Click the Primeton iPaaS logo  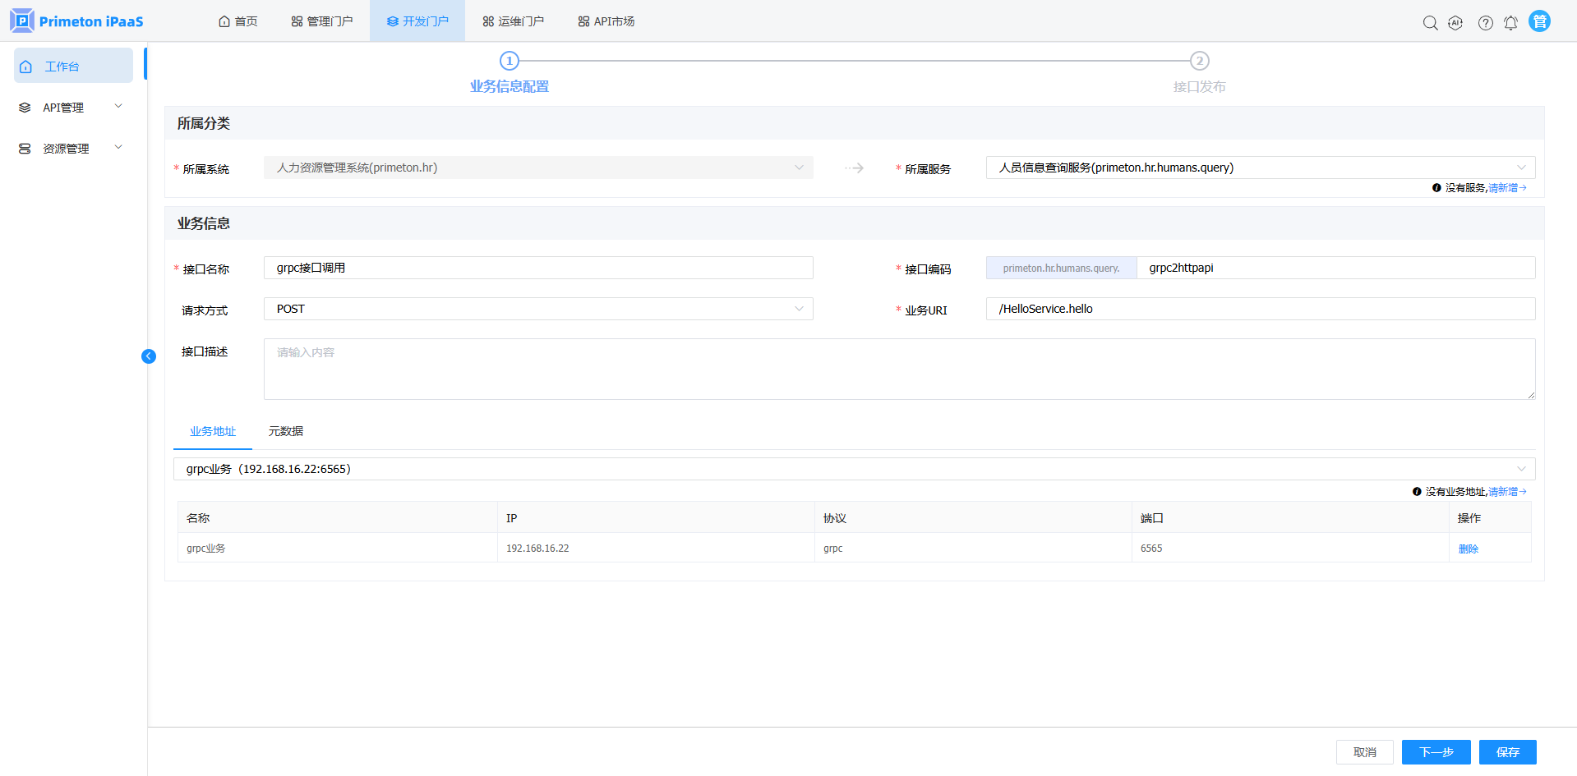[x=77, y=21]
